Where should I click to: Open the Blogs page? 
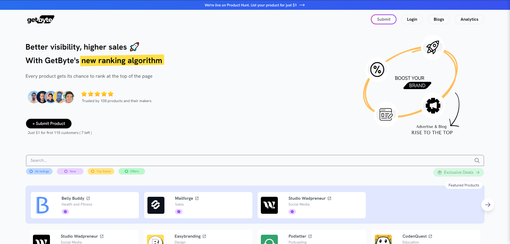(x=439, y=19)
